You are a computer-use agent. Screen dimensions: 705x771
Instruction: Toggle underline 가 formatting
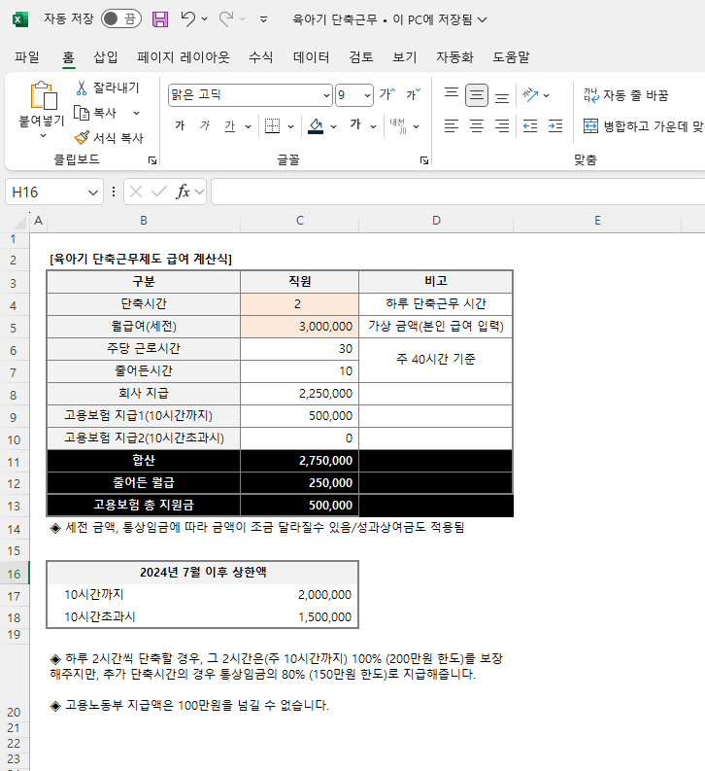(229, 126)
